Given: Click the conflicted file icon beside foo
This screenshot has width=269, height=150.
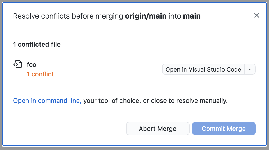Looking at the screenshot, I should 17,64.
